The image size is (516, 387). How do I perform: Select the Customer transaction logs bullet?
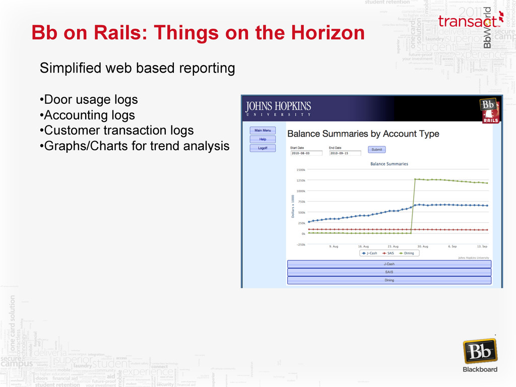point(116,131)
